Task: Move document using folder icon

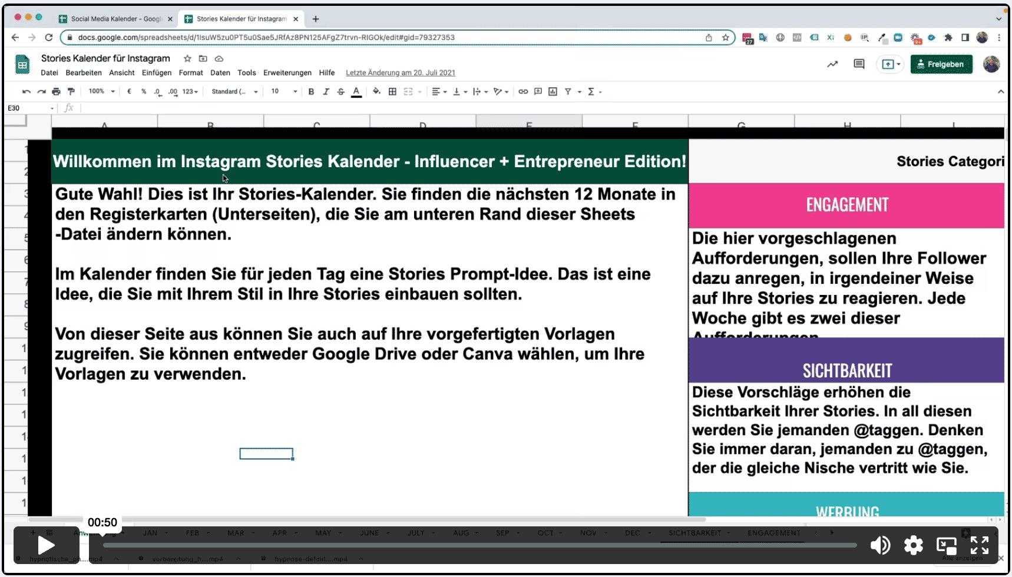Action: [203, 59]
